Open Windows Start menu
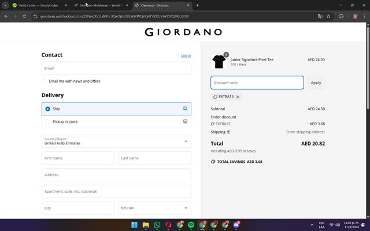 click(x=134, y=225)
